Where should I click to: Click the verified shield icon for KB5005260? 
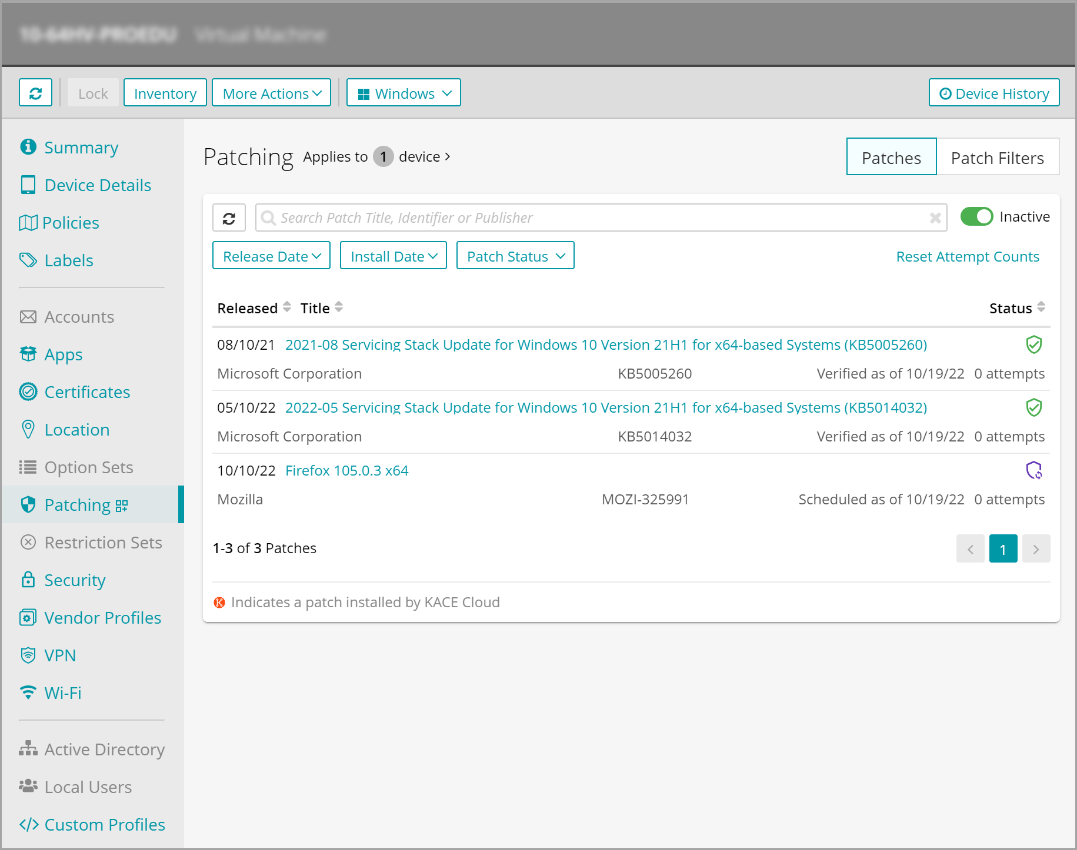click(1033, 344)
